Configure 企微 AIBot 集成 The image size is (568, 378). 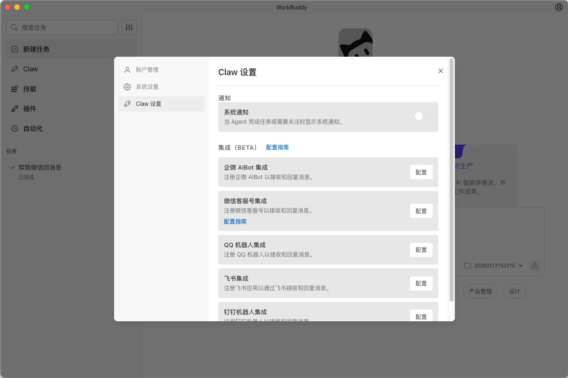pyautogui.click(x=421, y=172)
